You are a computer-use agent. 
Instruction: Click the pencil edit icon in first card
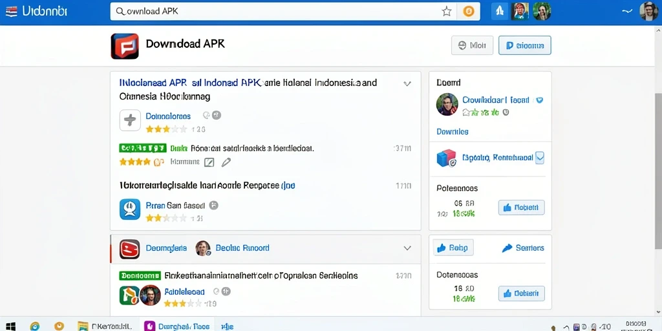point(226,162)
